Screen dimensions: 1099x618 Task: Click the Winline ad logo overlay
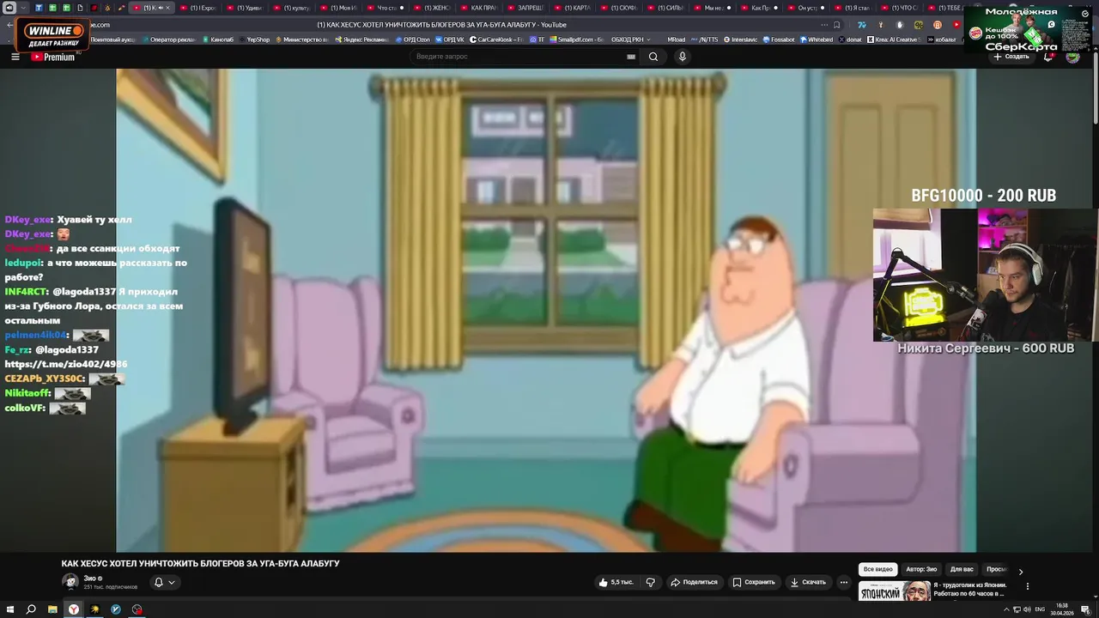(x=54, y=35)
